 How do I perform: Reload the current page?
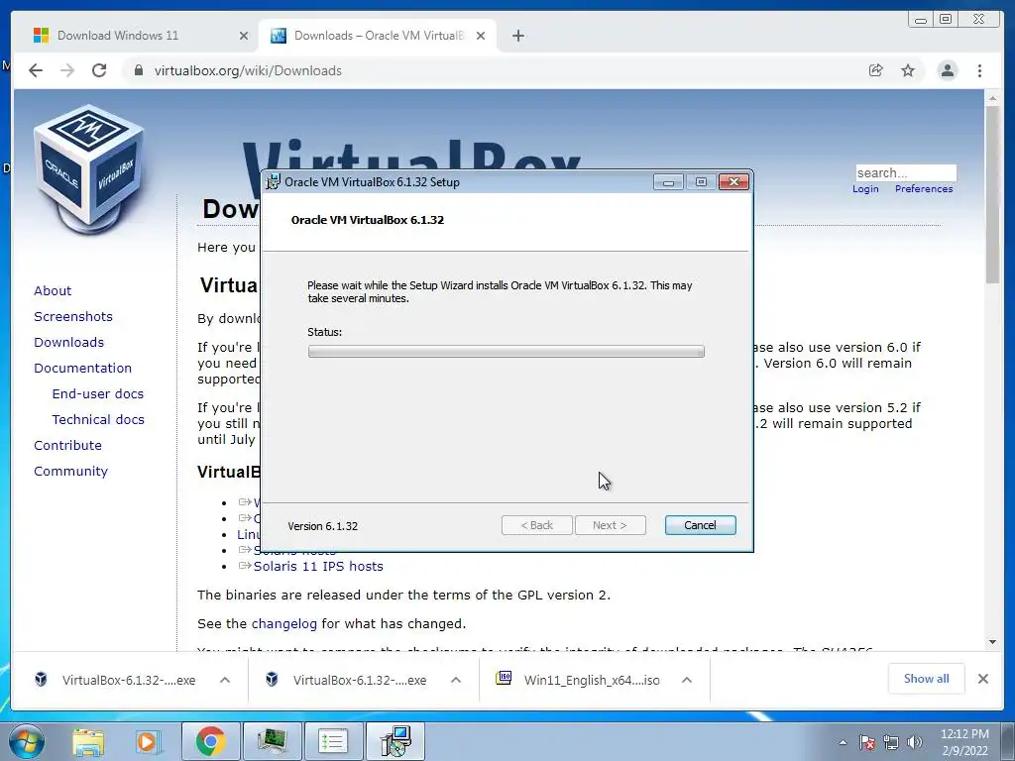(x=99, y=70)
